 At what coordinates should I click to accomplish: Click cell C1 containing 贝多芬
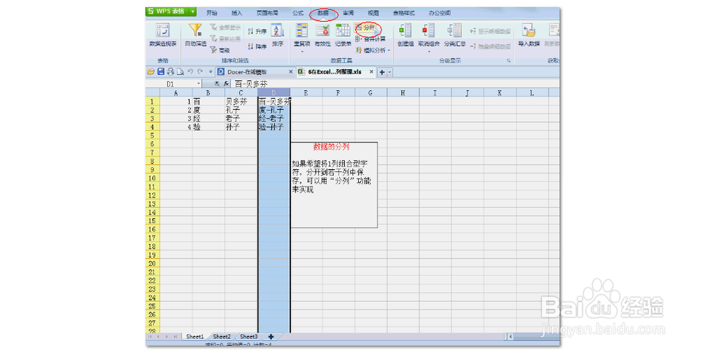pos(241,102)
